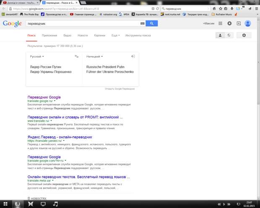Viewport: 260px width, 208px height.
Task: Expand options arrow for translate.google.com result
Action: (x=65, y=161)
